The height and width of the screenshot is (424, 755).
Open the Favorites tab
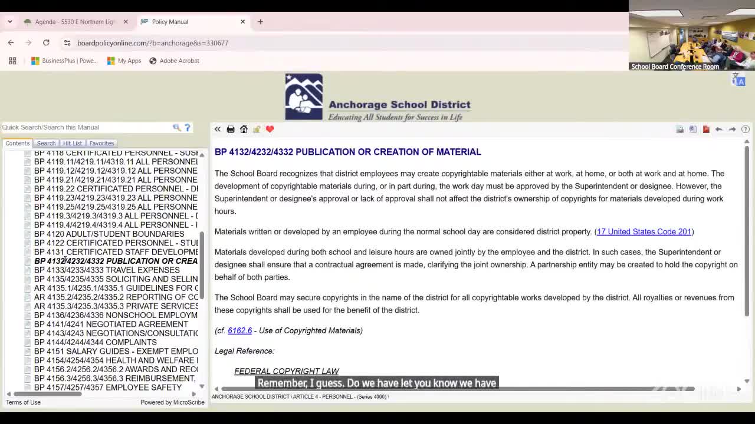point(101,143)
